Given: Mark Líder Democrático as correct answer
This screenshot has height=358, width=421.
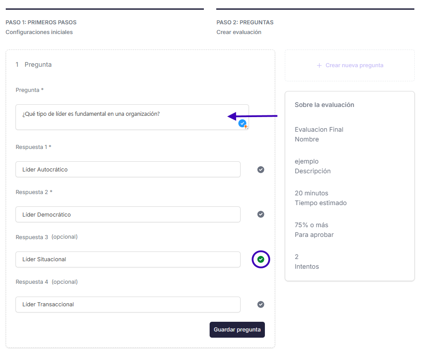Looking at the screenshot, I should click(x=260, y=214).
